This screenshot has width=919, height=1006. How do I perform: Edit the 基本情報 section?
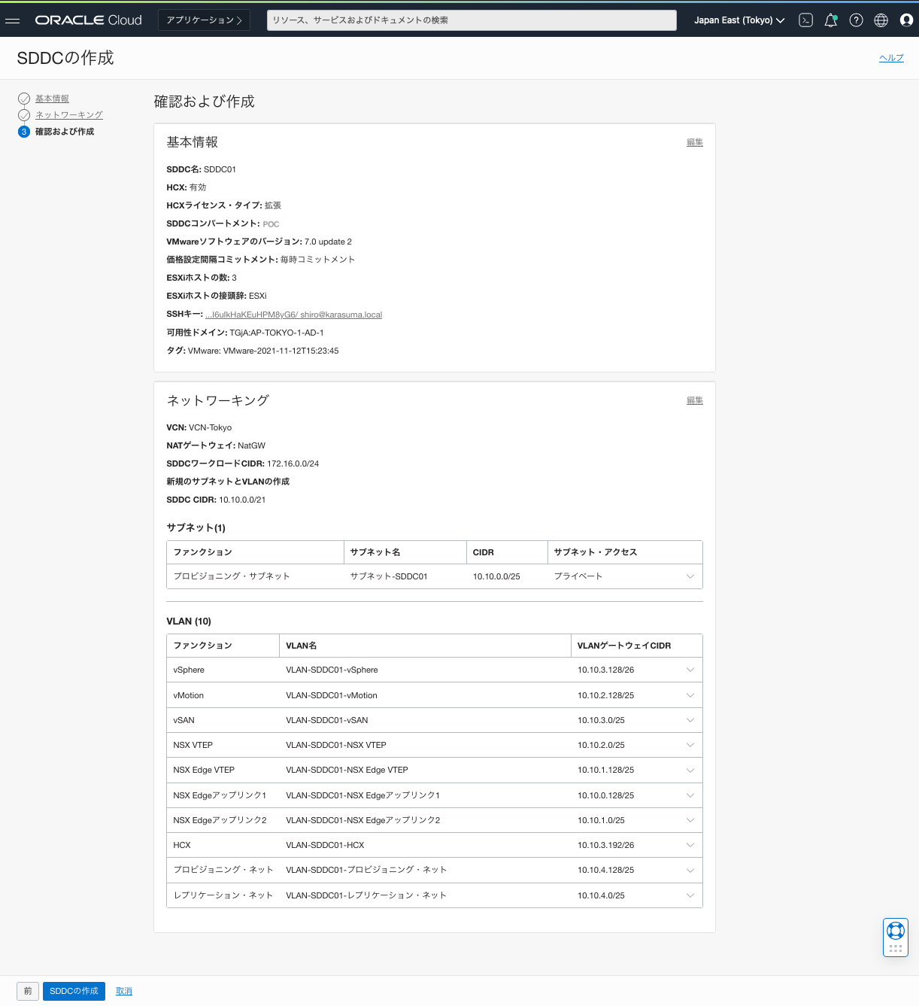click(x=695, y=142)
